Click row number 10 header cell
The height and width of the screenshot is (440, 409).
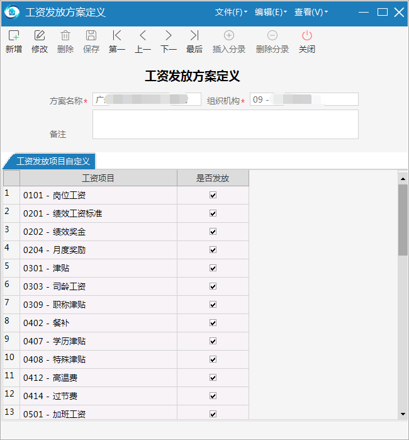point(11,359)
